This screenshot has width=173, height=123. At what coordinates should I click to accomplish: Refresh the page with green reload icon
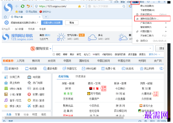point(23,6)
